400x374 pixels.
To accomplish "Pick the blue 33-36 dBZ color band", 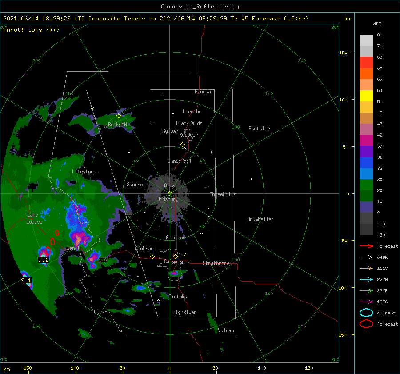I will click(x=366, y=162).
